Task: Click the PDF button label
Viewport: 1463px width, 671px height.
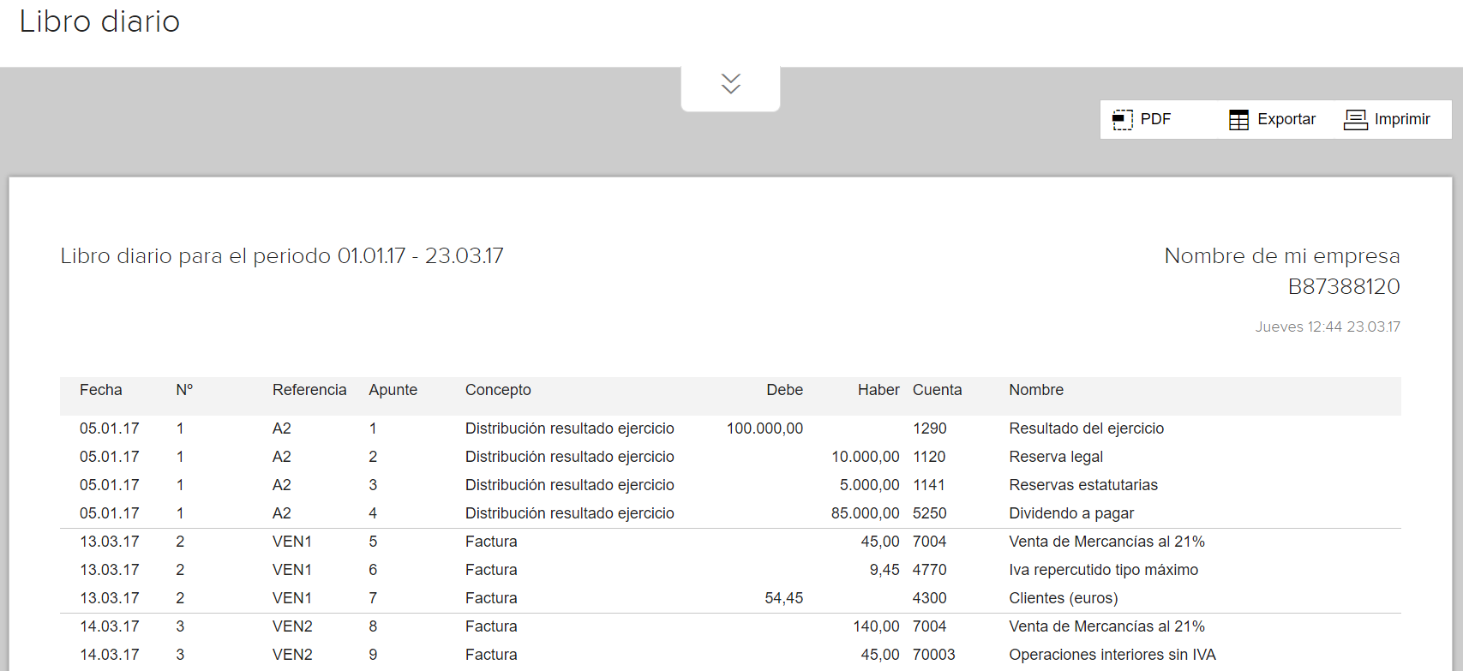Action: [1155, 119]
